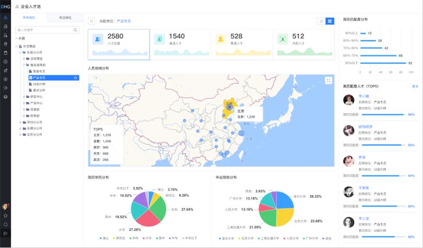Select the UI设计师 position in the tree
423x248 pixels.
pos(39,84)
